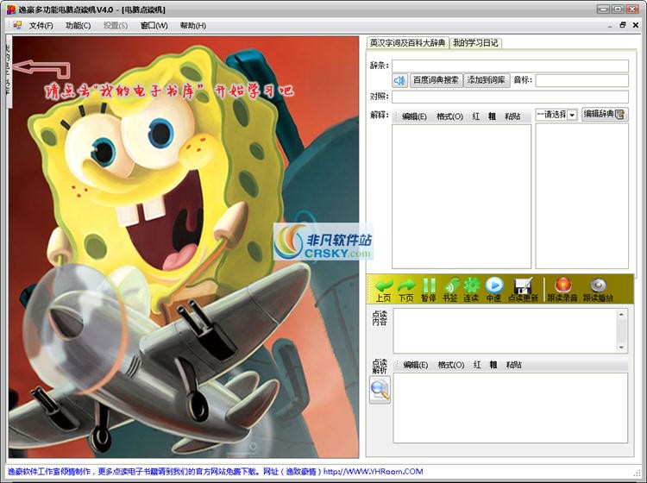The width and height of the screenshot is (647, 483).
Task: Apply 红 red in 点读解析 toolbar
Action: click(477, 365)
